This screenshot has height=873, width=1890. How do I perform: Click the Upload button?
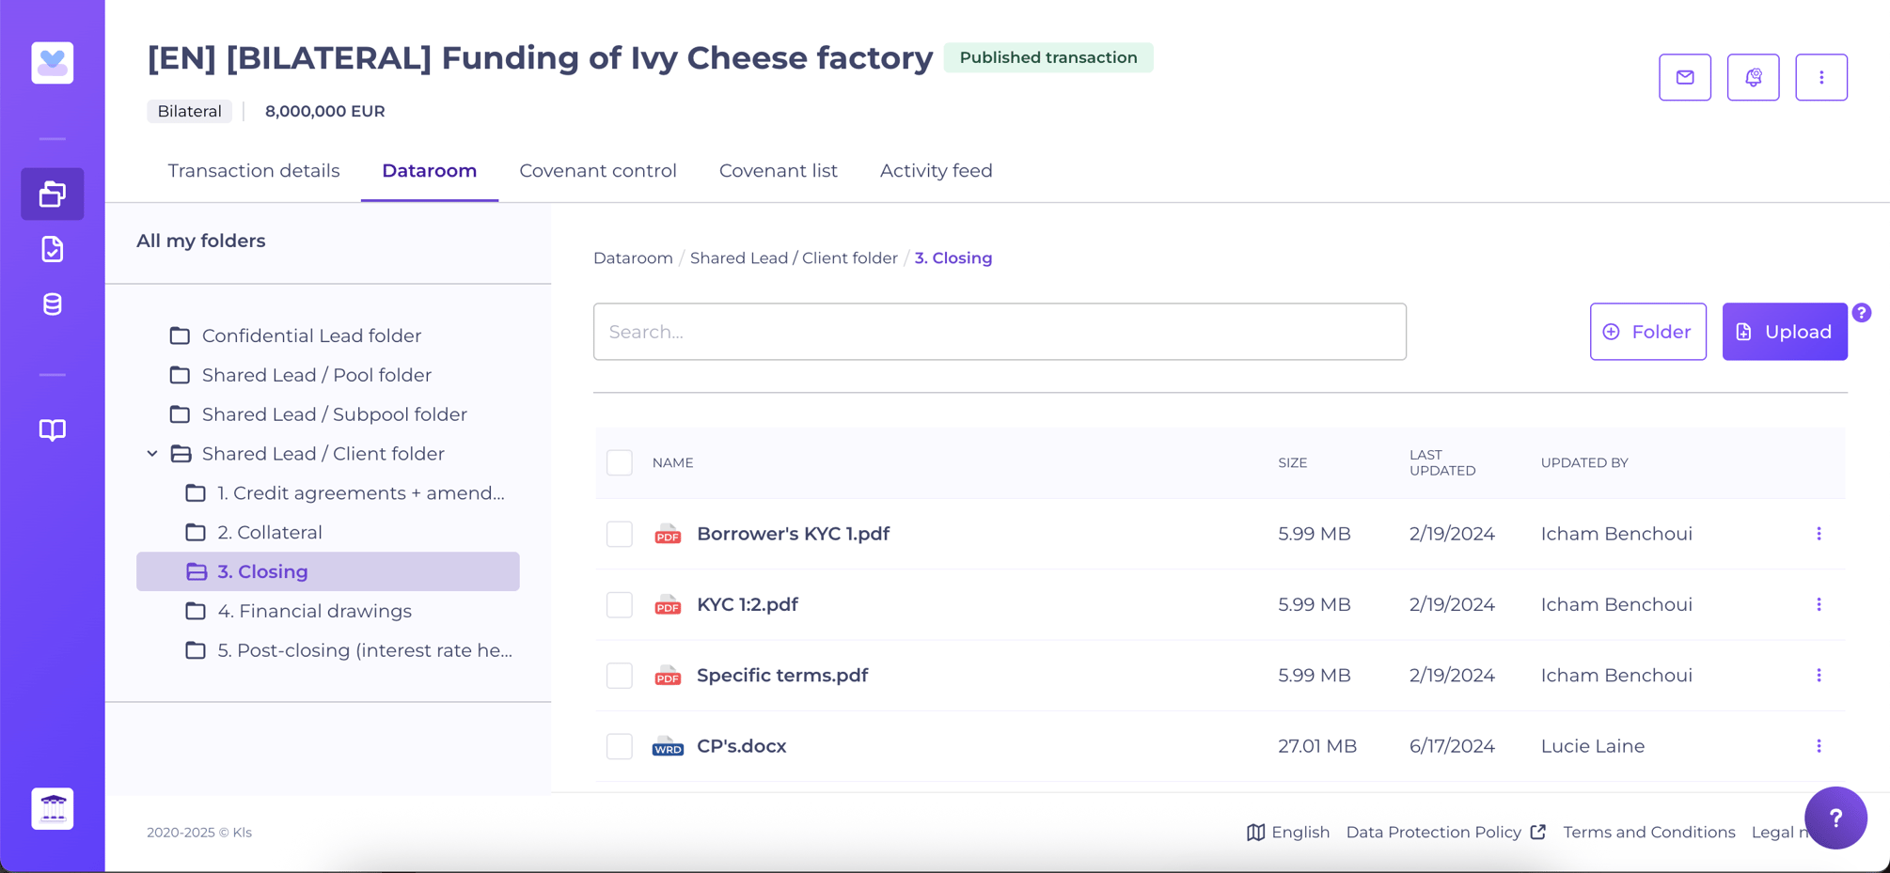click(1785, 332)
